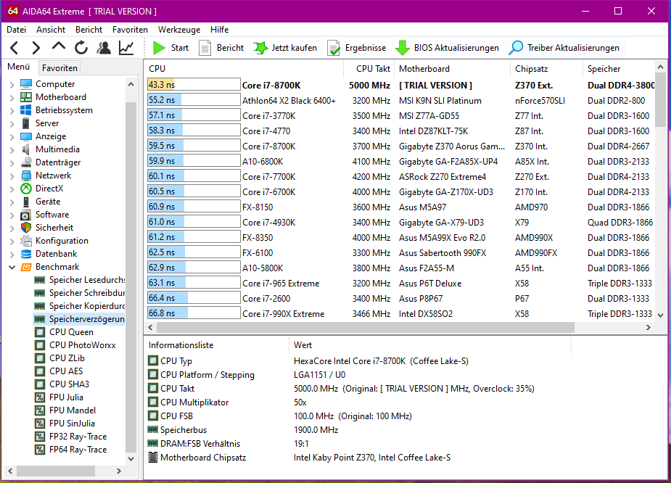Image resolution: width=671 pixels, height=483 pixels.
Task: Expand the Computer tree node
Action: 12,84
